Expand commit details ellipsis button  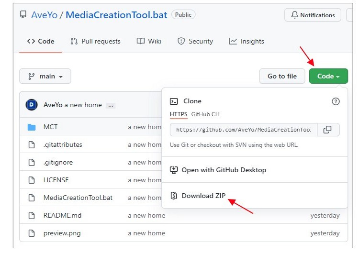[111, 106]
